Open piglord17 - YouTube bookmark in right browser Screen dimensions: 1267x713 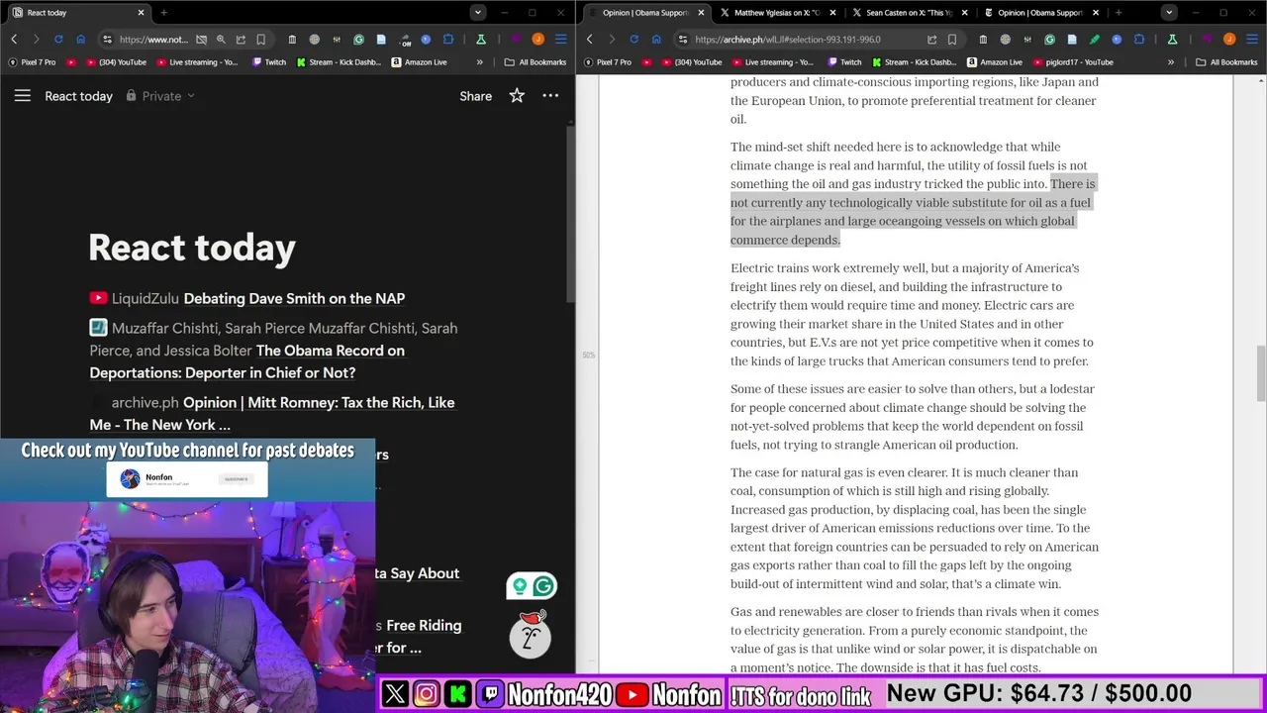(1073, 61)
